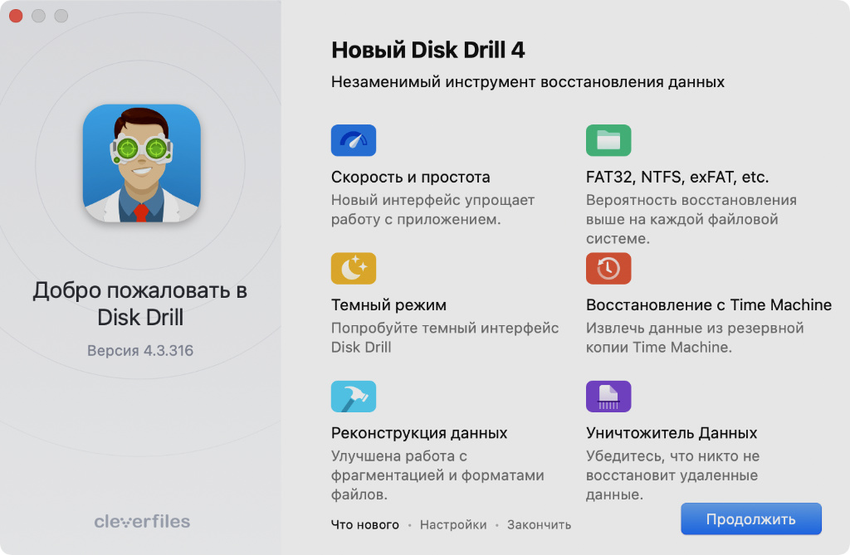Click the purple data shredder icon
This screenshot has width=850, height=555.
click(608, 397)
